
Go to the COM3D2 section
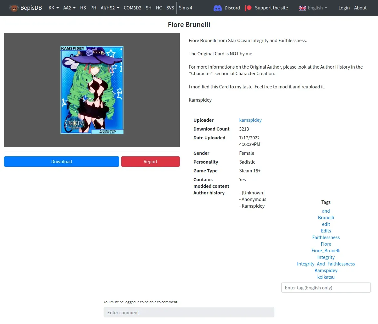pos(132,8)
